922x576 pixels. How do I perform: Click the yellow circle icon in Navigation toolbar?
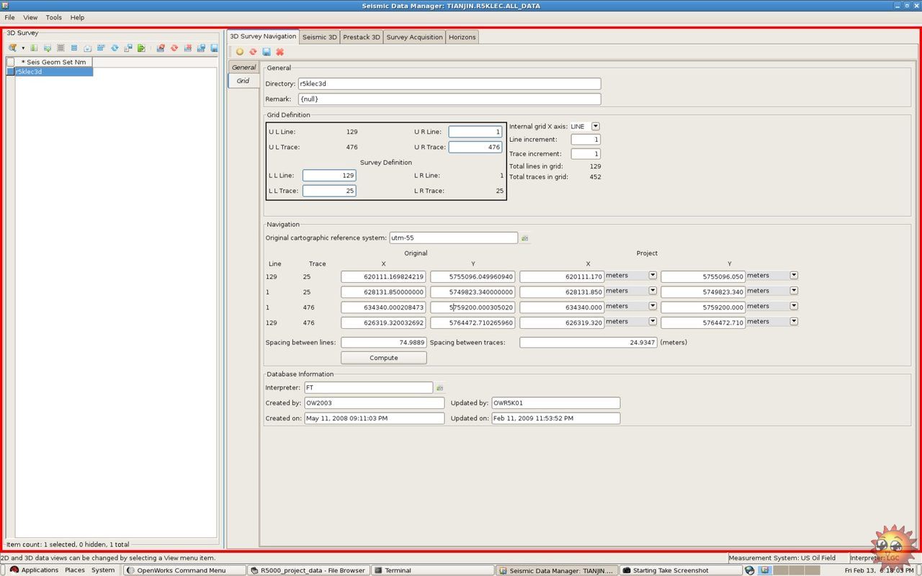[240, 52]
